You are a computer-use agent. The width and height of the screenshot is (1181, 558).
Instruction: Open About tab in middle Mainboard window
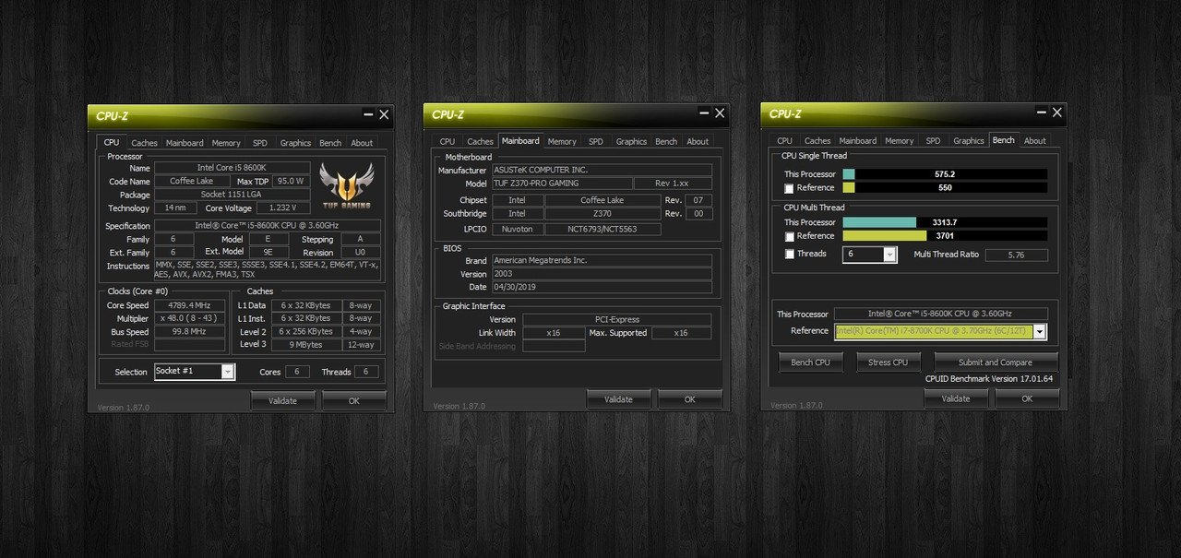698,141
